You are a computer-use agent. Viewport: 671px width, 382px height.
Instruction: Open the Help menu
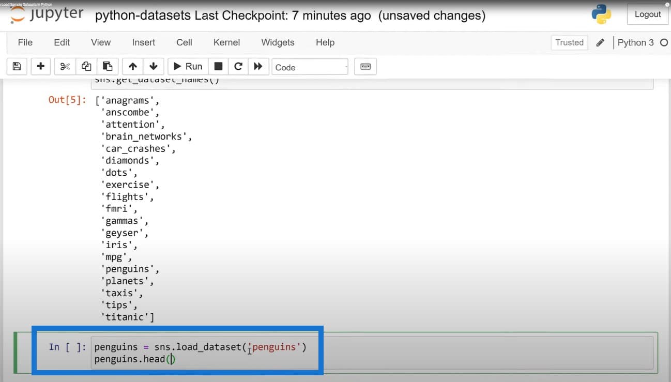click(x=325, y=42)
